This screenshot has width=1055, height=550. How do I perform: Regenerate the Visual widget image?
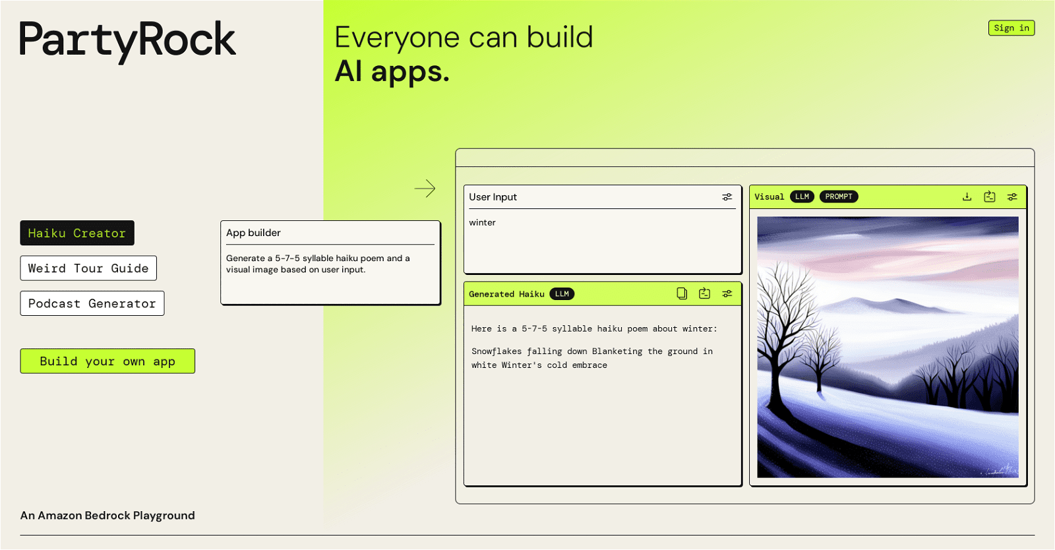click(989, 197)
